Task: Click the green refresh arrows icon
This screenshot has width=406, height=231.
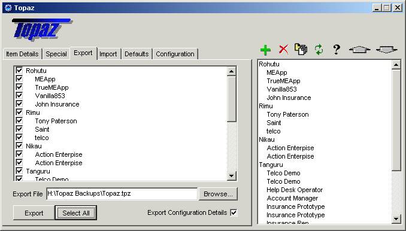Action: (x=319, y=50)
